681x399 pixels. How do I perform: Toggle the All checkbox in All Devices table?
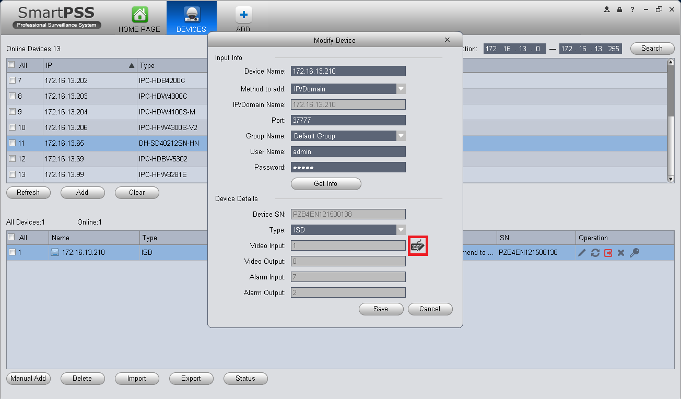coord(12,238)
